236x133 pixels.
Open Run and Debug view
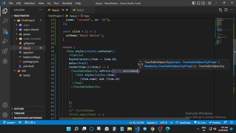[x=5, y=41]
